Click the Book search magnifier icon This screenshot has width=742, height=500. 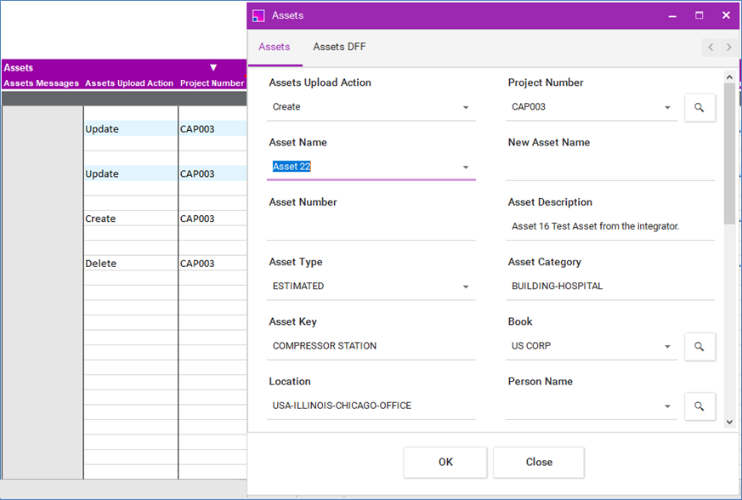700,347
